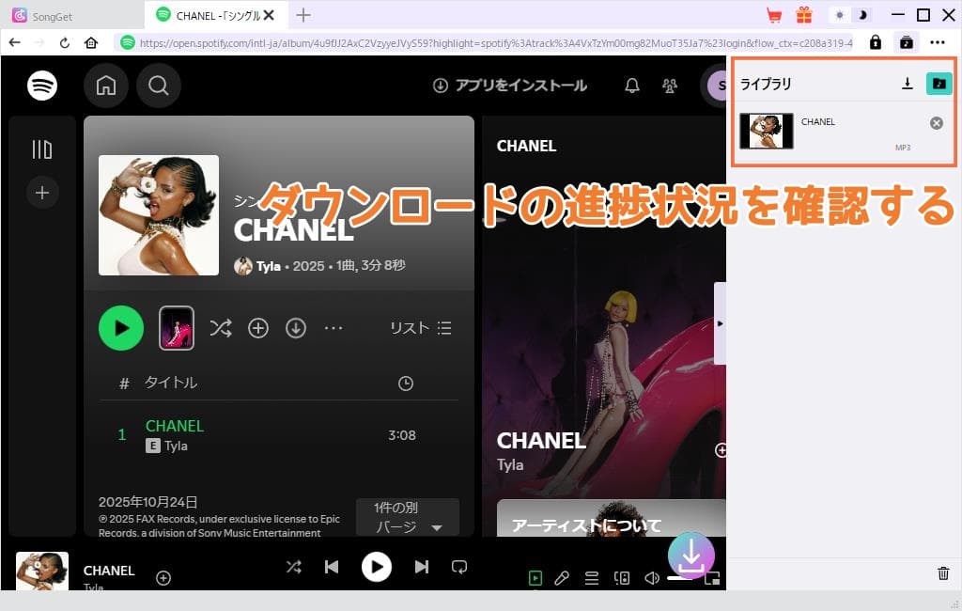962x611 pixels.
Task: Adjust the volume slider in the player bar
Action: point(681,578)
